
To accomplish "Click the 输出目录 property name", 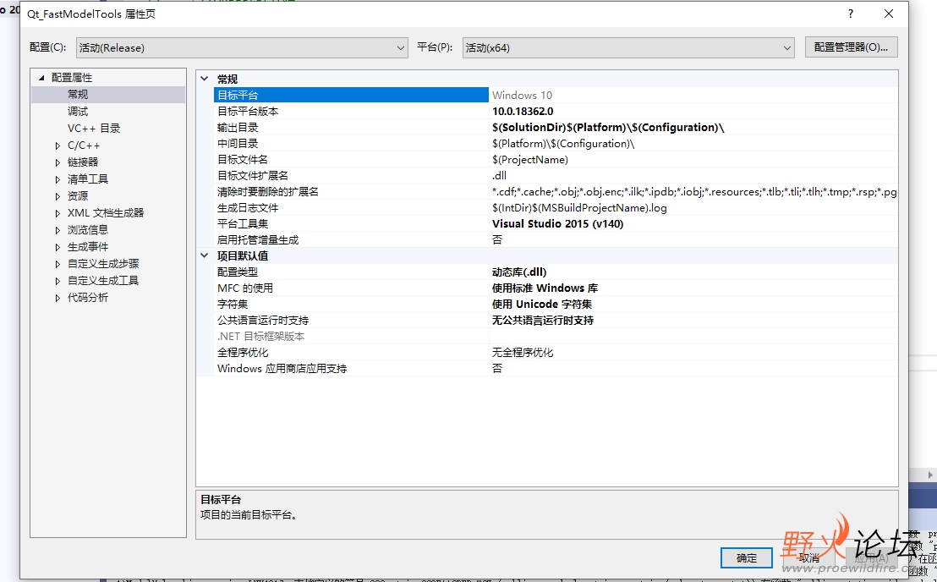I will pos(238,127).
